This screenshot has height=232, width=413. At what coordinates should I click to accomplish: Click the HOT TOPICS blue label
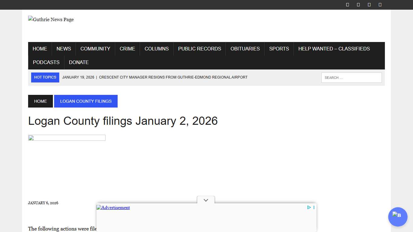click(45, 77)
